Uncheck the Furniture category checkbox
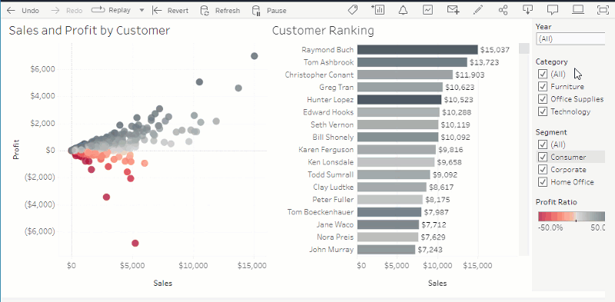 [543, 87]
